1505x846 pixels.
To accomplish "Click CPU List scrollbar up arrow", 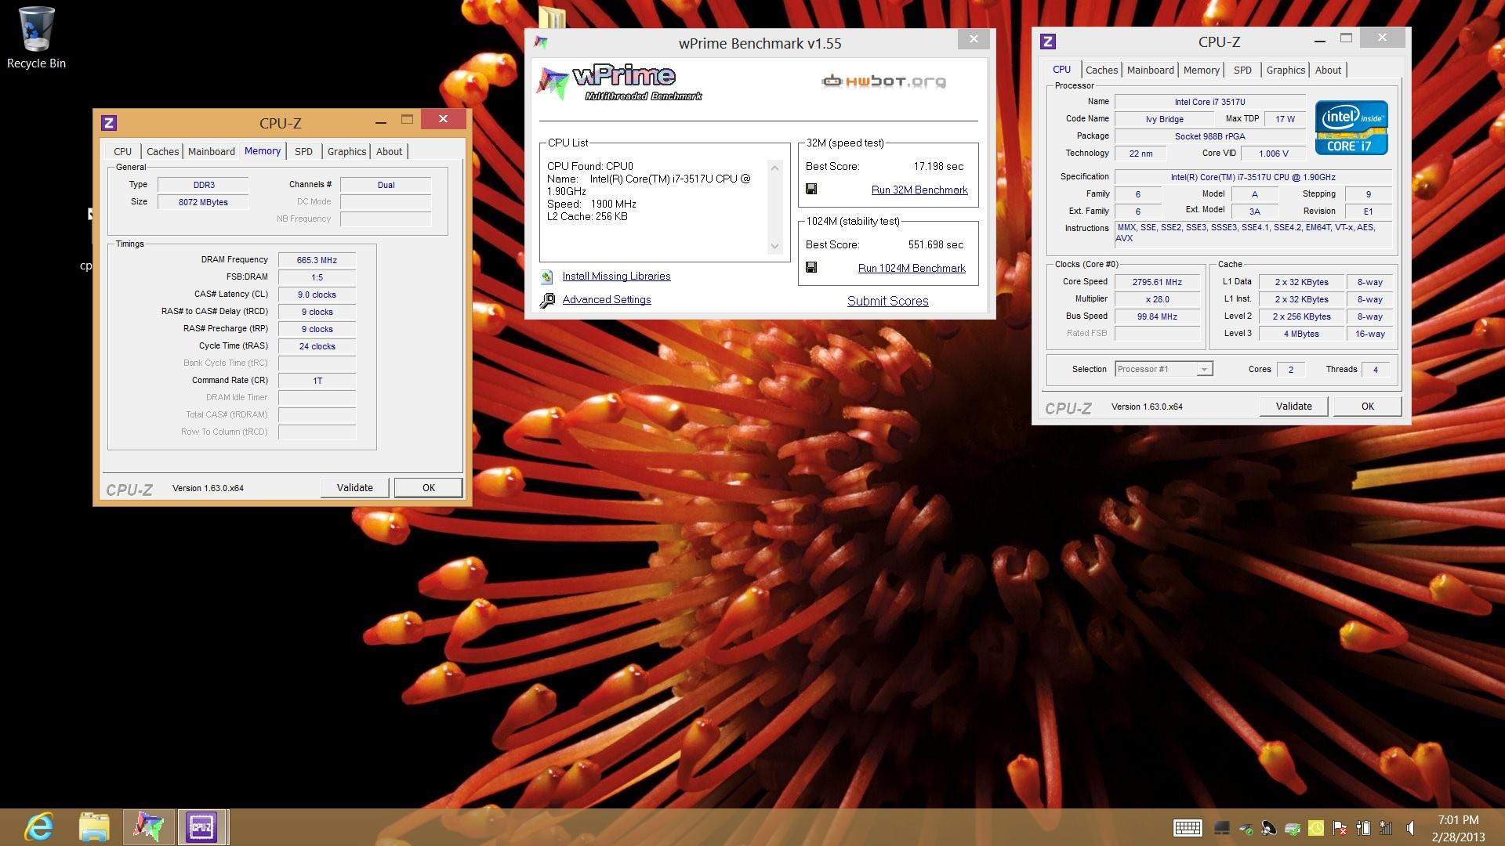I will point(774,168).
